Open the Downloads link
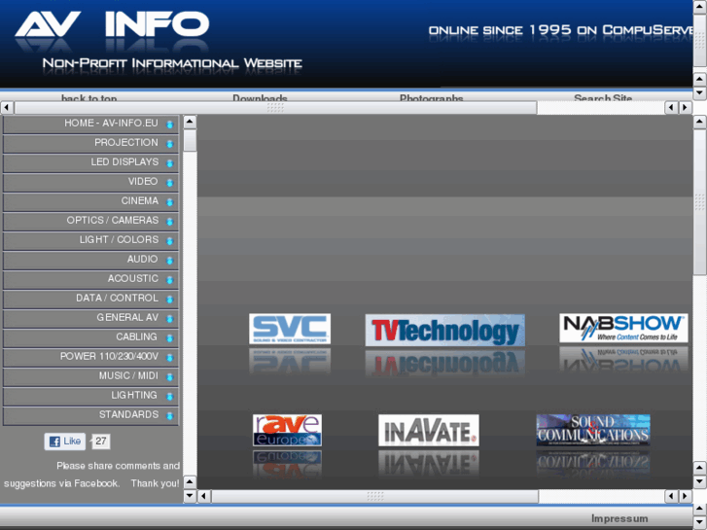Image resolution: width=707 pixels, height=530 pixels. (260, 97)
